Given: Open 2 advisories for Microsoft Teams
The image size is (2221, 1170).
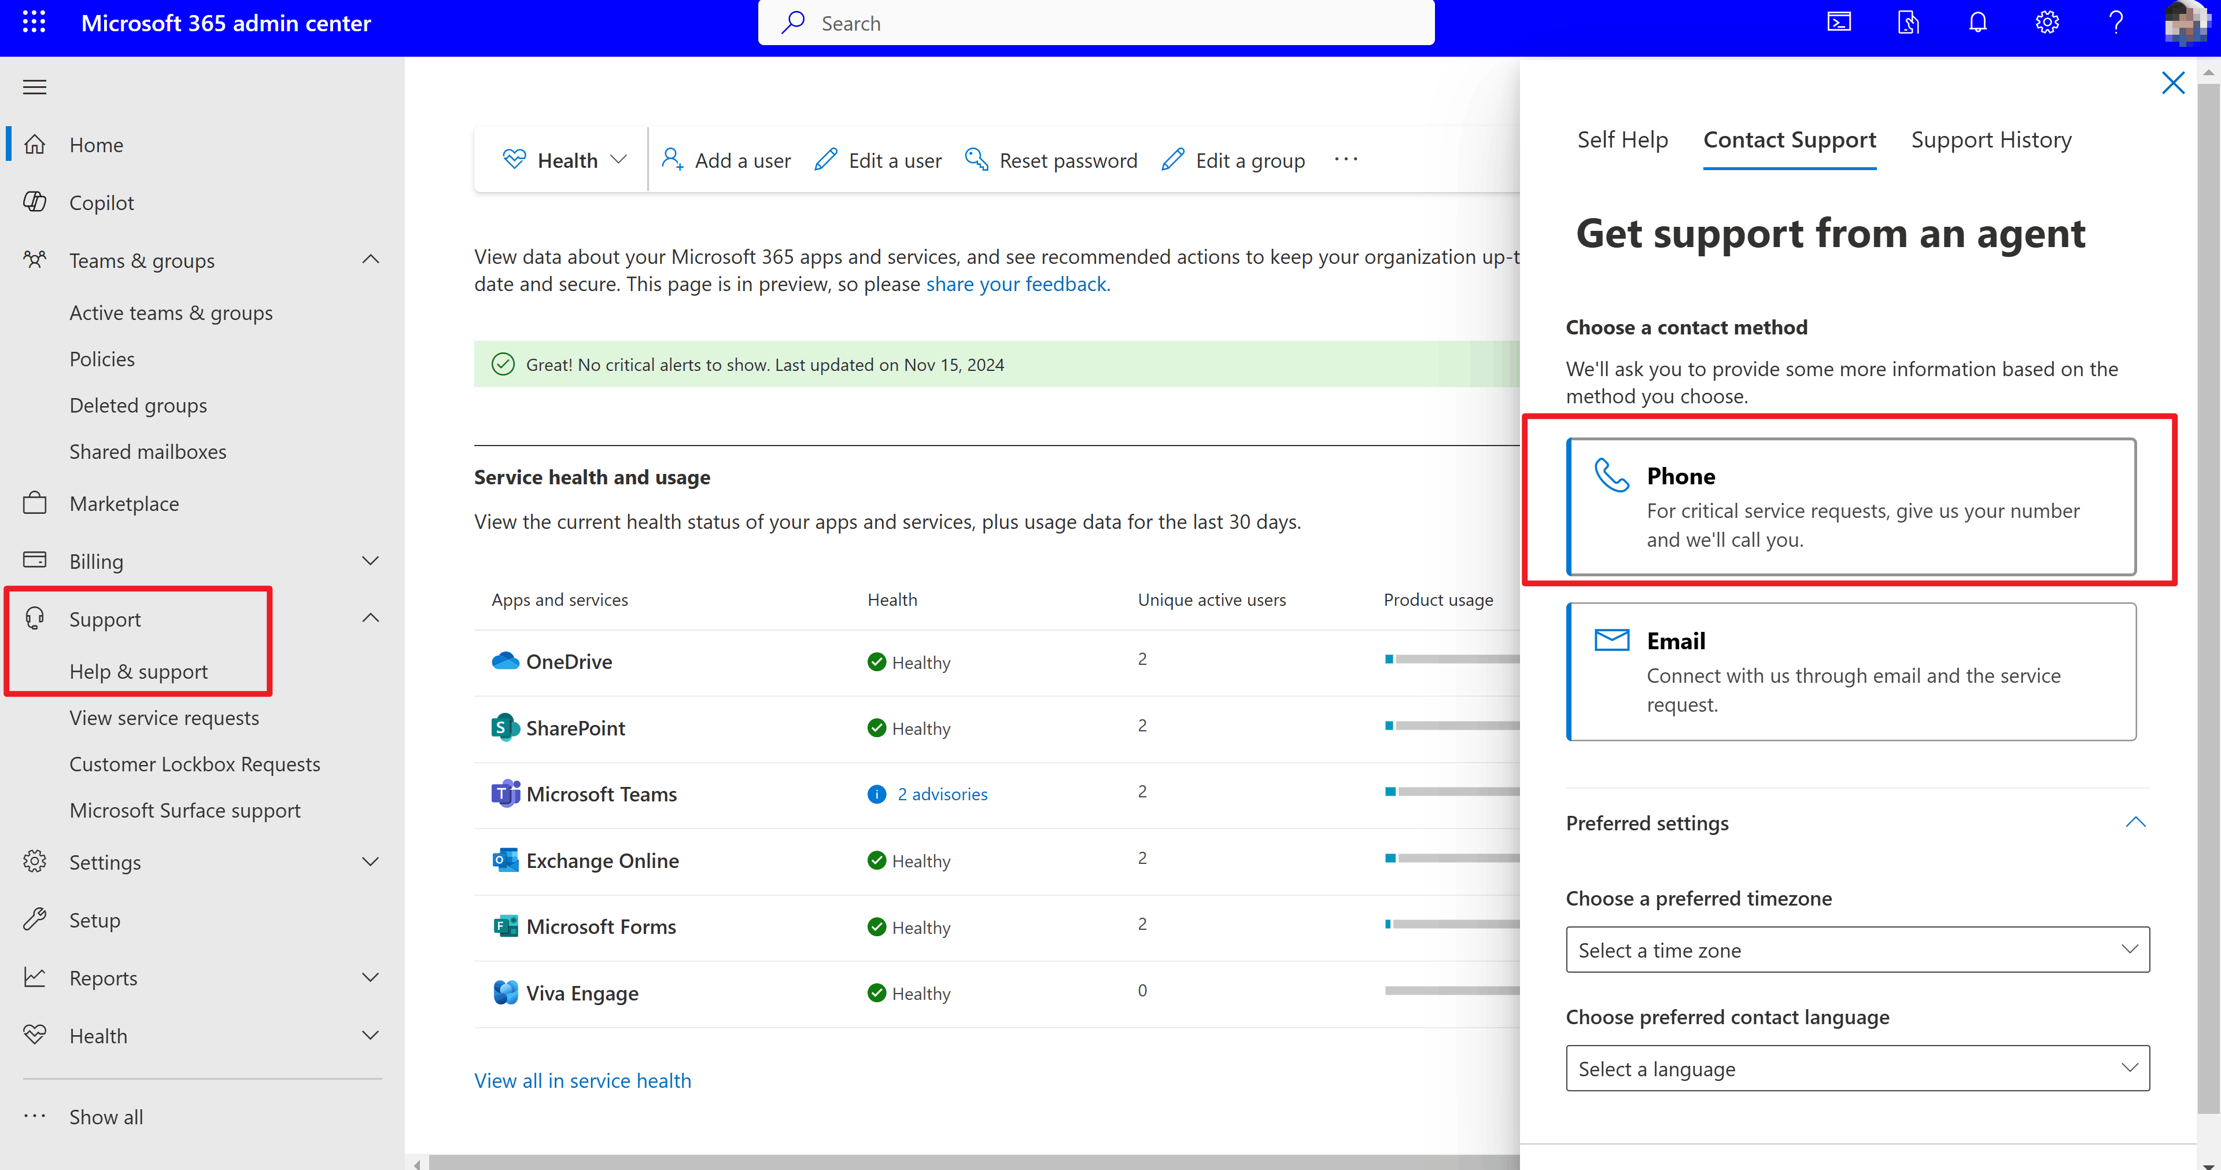Looking at the screenshot, I should coord(942,794).
